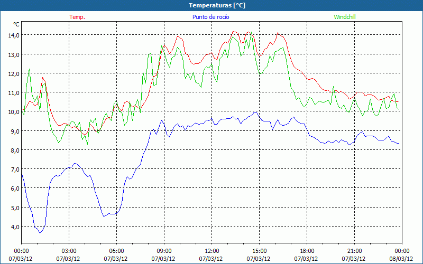Image resolution: width=423 pixels, height=264 pixels.
Task: Click the 21:00 time axis label
Action: click(354, 251)
